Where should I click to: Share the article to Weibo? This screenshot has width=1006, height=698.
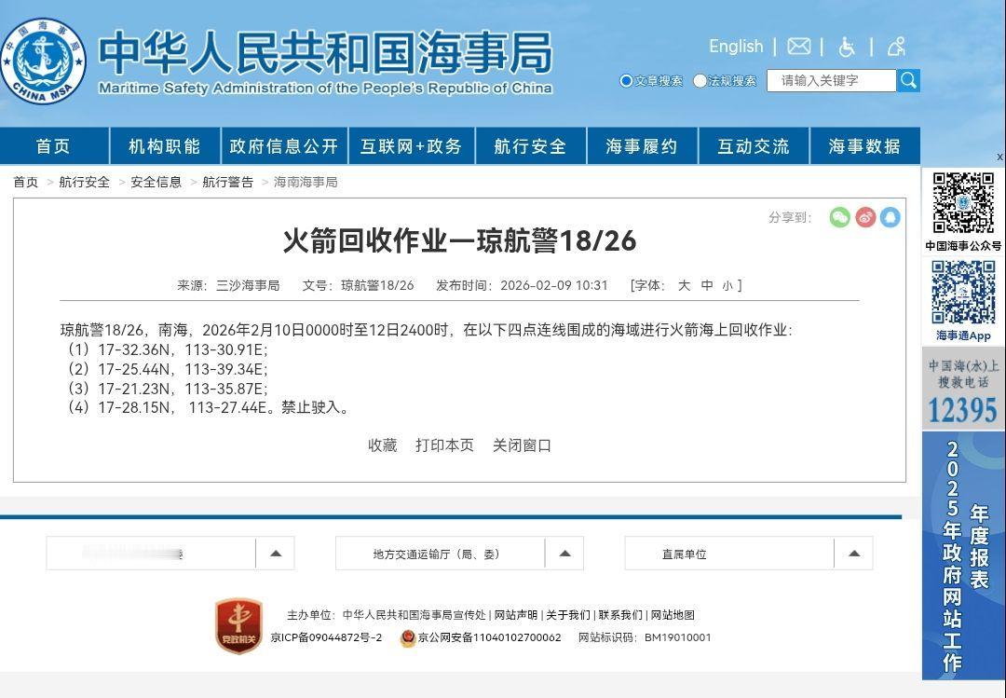tap(864, 216)
